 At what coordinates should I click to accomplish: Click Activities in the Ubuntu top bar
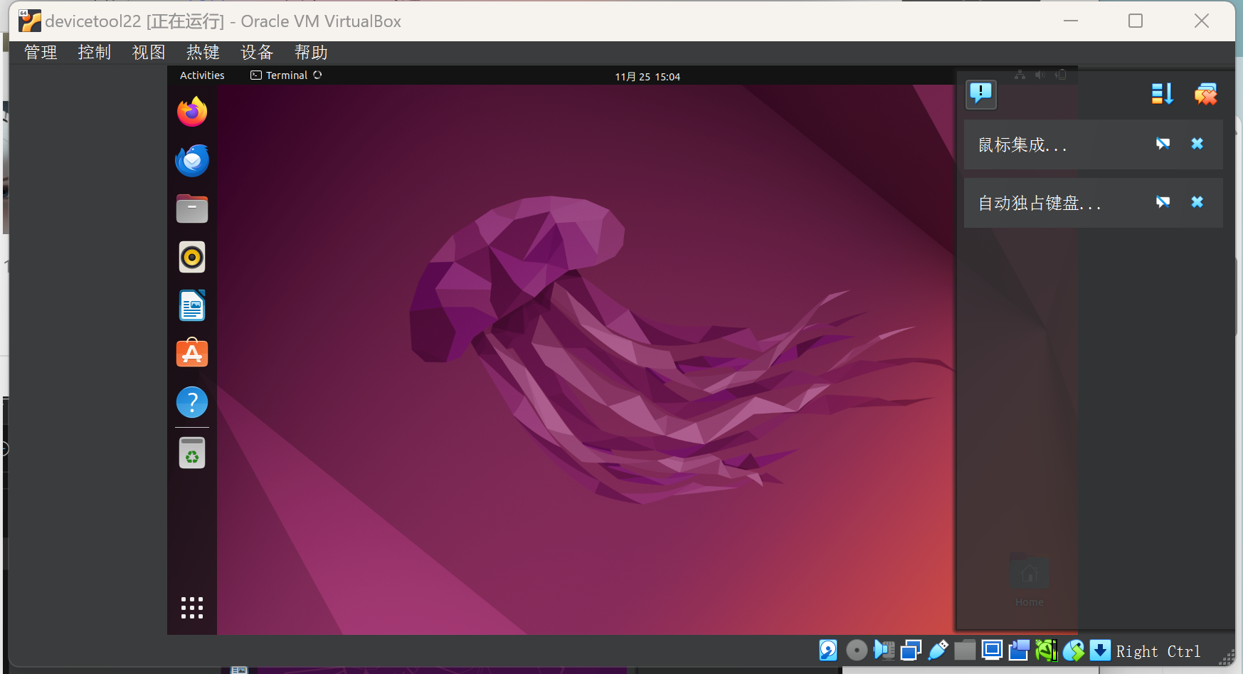[202, 75]
